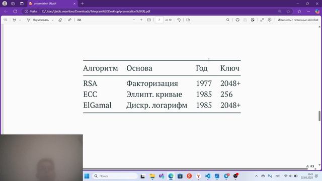Open PDF viewer settings gear

[270, 20]
